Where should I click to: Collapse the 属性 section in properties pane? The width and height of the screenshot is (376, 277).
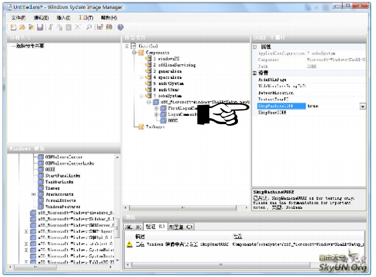(255, 47)
